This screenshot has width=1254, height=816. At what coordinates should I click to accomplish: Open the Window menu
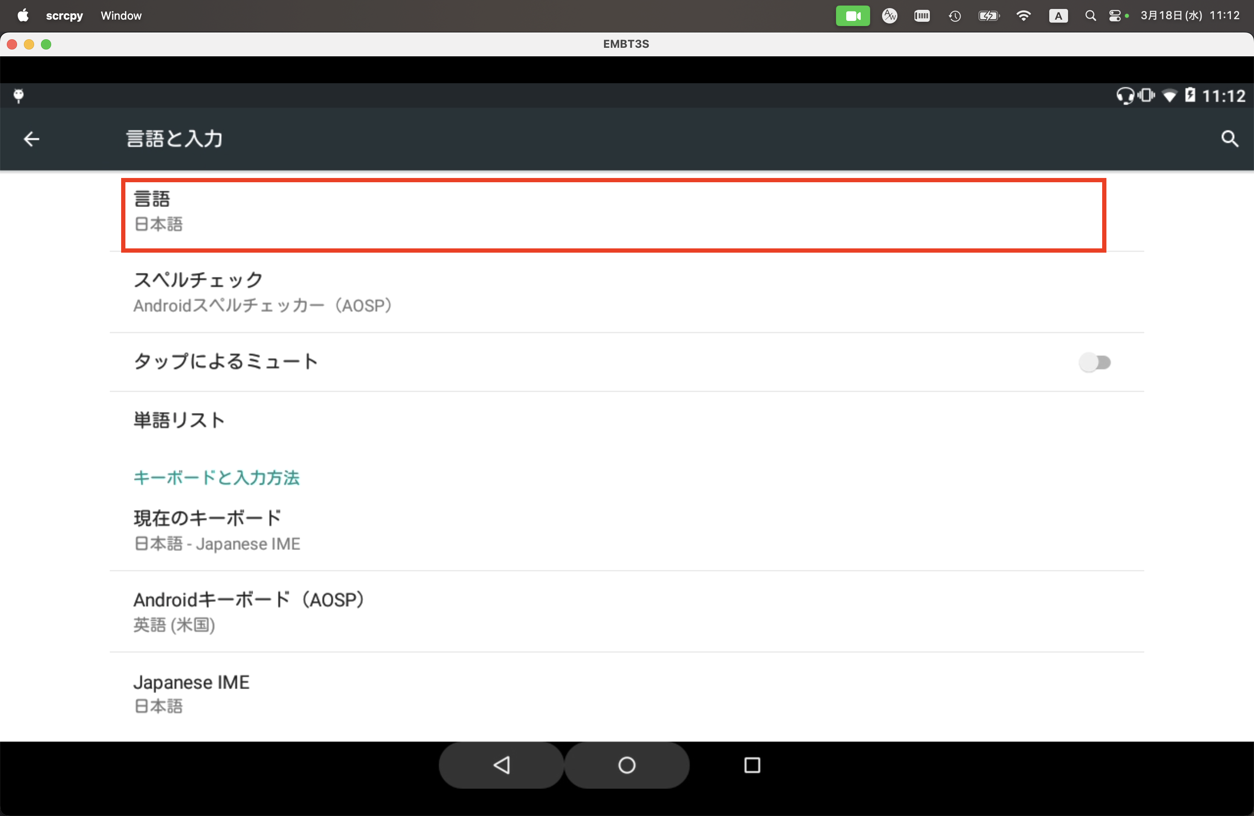click(x=121, y=15)
